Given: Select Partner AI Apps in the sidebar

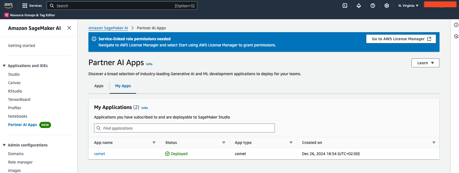Looking at the screenshot, I should [23, 125].
